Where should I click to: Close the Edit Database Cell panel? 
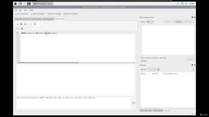tap(195, 17)
